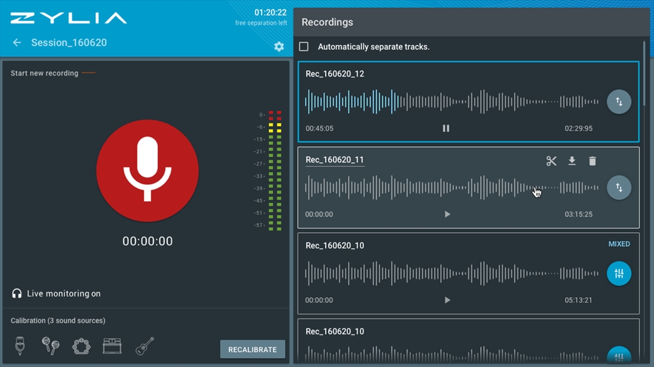Pause playback of Rec_160620_12
This screenshot has height=367, width=654.
(446, 128)
